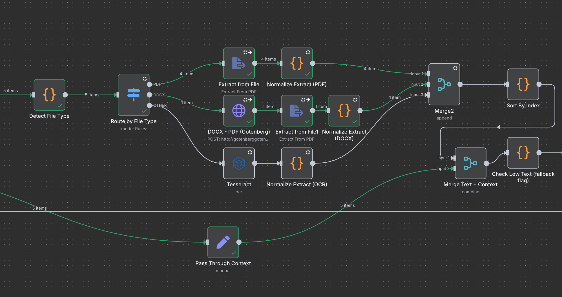Click the Normalize Extract (DOCX) node
This screenshot has height=297, width=562.
coord(344,111)
